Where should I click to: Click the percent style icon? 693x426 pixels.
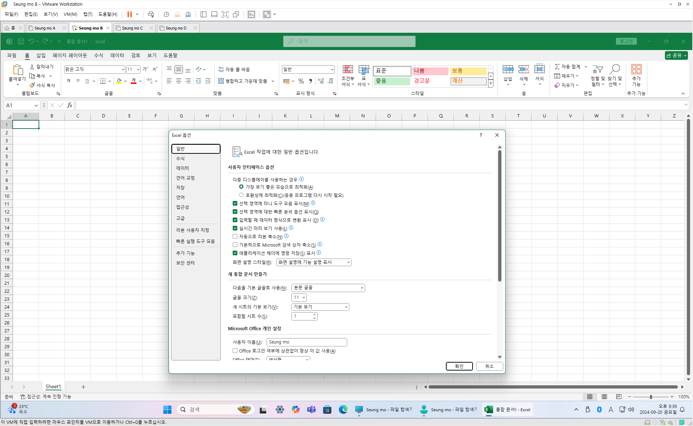pyautogui.click(x=301, y=81)
